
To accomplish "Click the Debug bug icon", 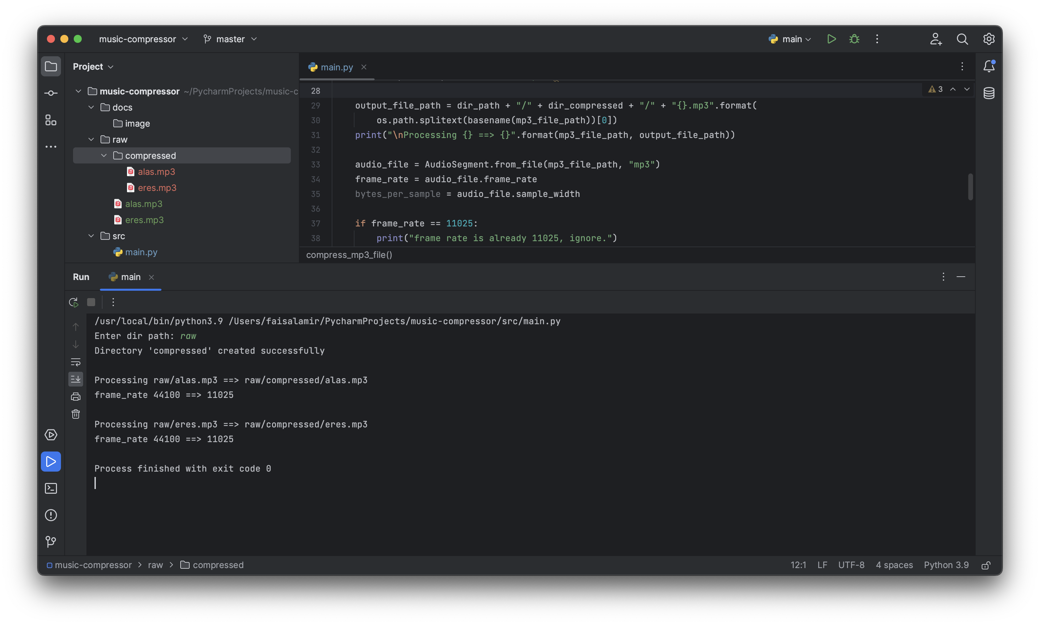I will click(x=854, y=39).
